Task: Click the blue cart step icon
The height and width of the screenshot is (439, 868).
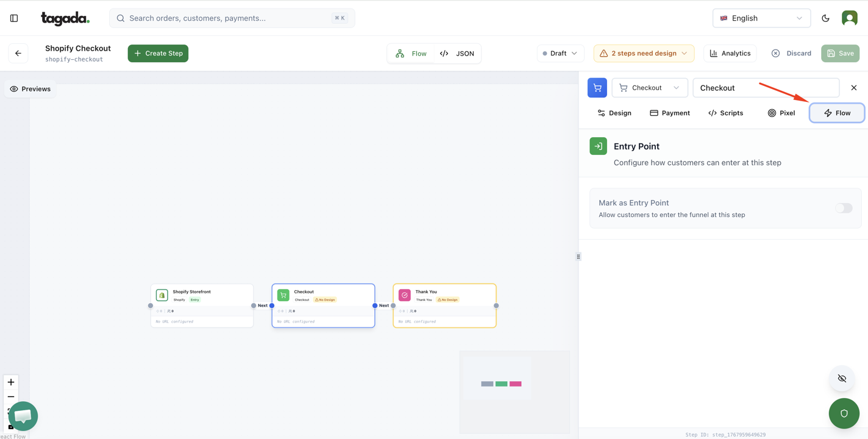Action: (597, 88)
